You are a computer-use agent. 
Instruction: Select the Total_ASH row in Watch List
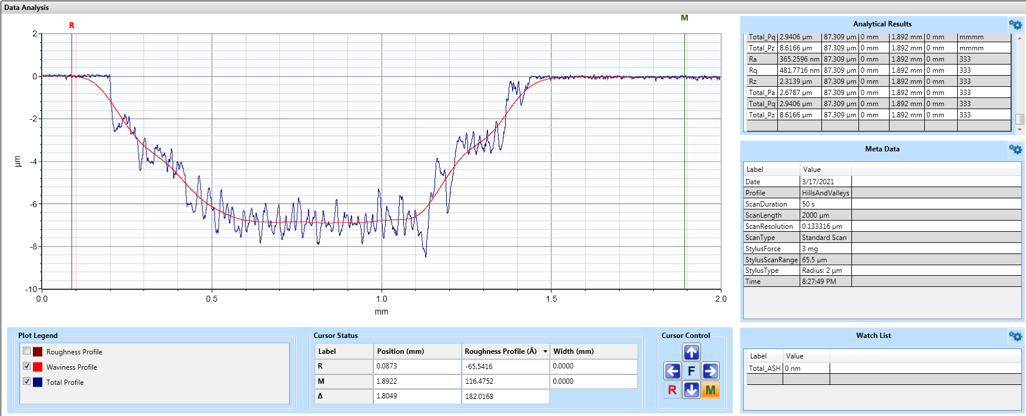pos(764,368)
